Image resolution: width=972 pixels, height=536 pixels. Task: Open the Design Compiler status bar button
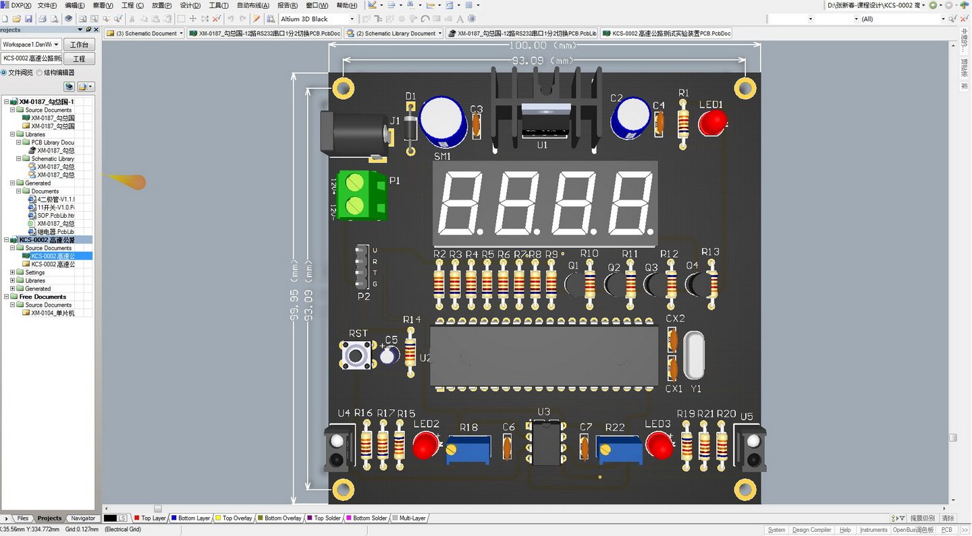[x=812, y=530]
